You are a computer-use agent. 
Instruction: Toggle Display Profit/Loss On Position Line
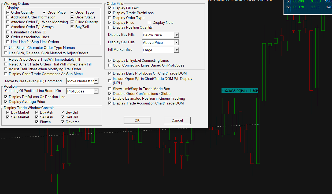pyautogui.click(x=6, y=97)
